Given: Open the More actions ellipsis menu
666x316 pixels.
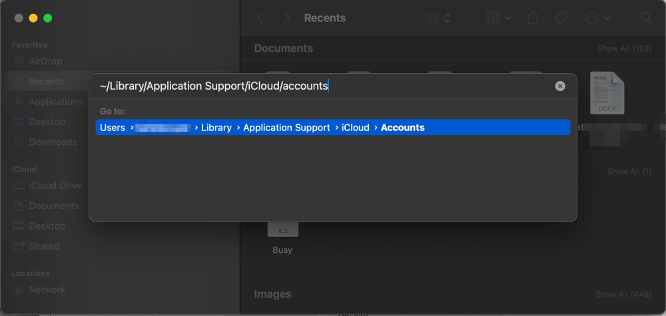Looking at the screenshot, I should tap(597, 18).
